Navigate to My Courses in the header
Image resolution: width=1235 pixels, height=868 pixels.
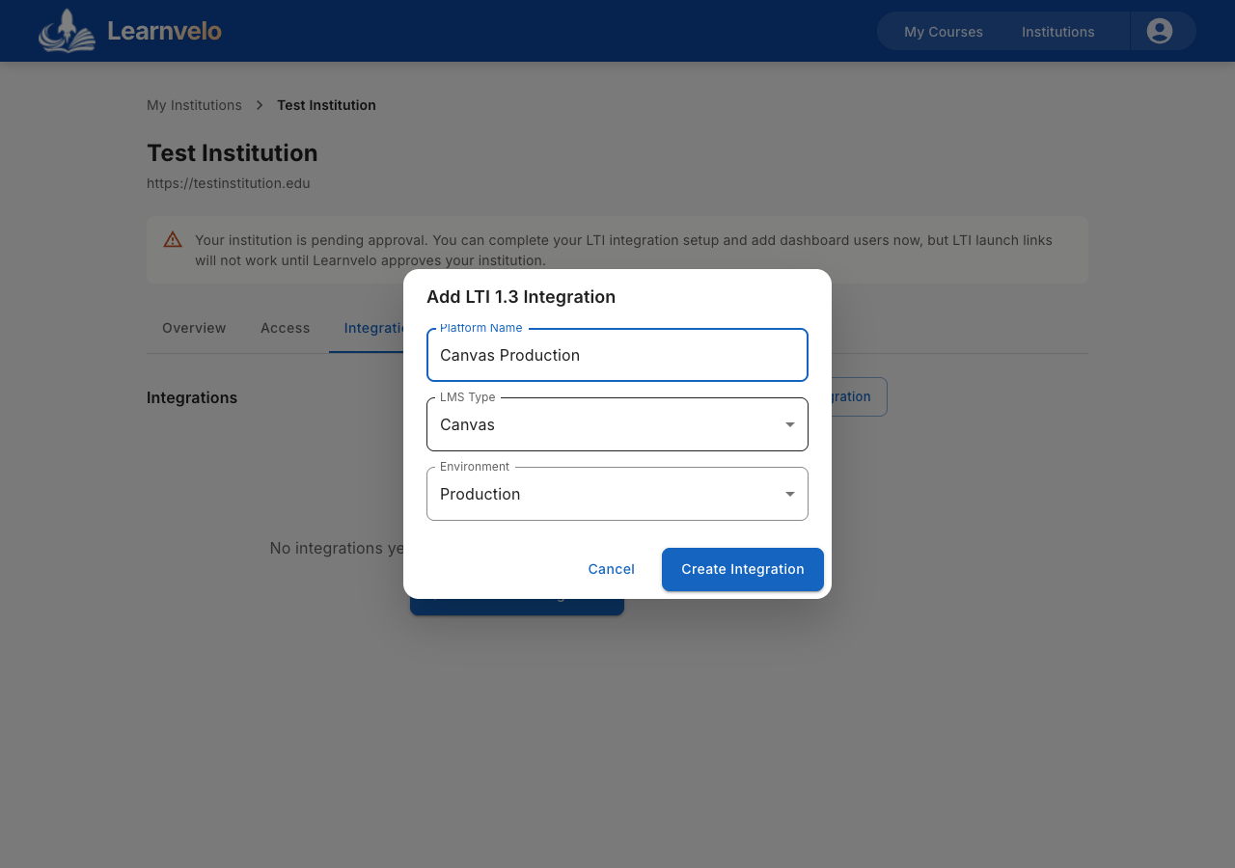click(x=943, y=32)
